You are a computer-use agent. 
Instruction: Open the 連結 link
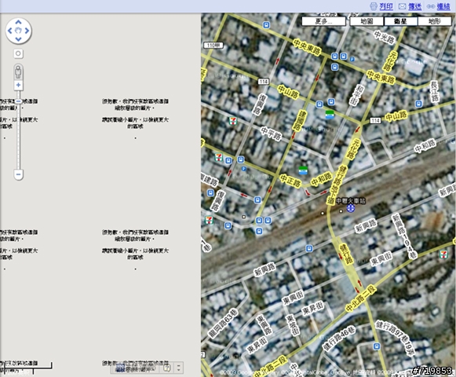443,6
